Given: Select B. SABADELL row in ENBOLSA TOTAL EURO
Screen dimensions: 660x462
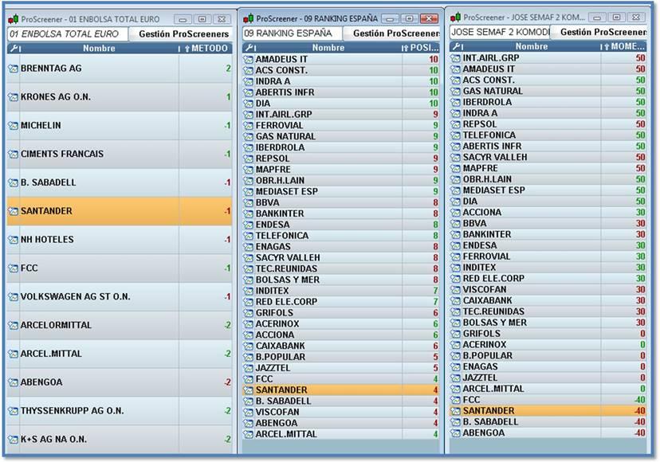Looking at the screenshot, I should [120, 182].
